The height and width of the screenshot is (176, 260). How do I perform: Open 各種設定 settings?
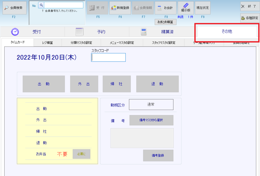click(250, 18)
